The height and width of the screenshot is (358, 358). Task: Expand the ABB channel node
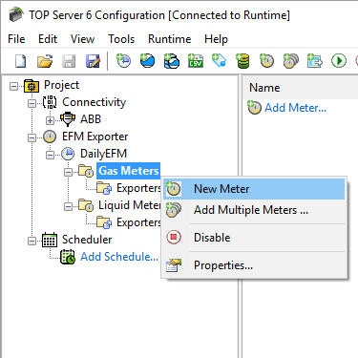tap(50, 120)
